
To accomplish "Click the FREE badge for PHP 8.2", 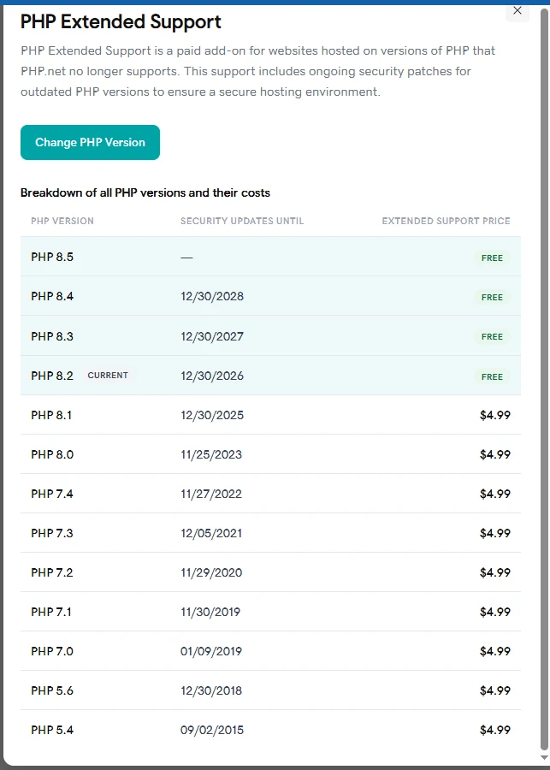I will point(492,376).
